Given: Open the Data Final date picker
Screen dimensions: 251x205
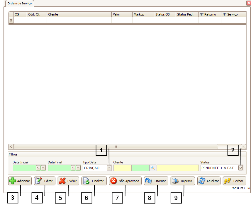Looking at the screenshot, I should [73, 168].
